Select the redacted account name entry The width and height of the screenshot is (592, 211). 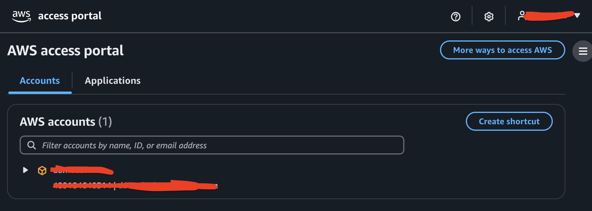coord(82,170)
